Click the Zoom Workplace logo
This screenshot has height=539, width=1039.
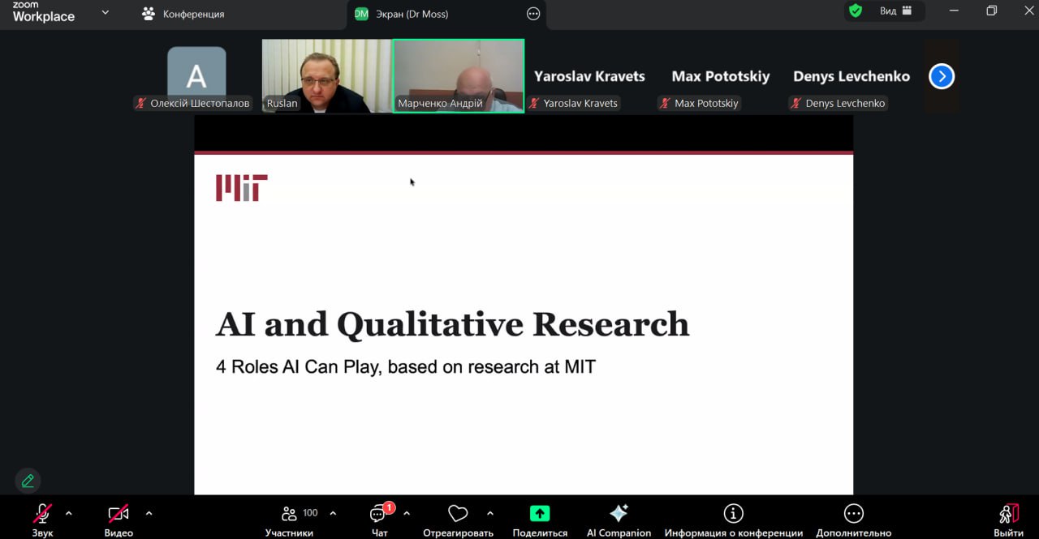(43, 12)
